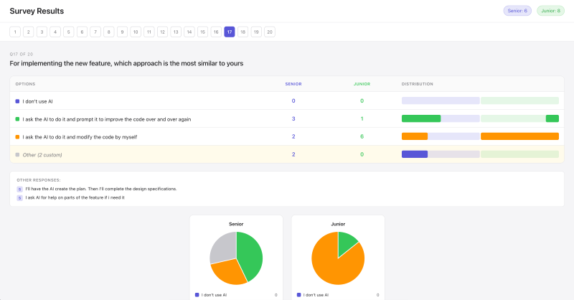Screen dimensions: 574x300
Task: Click the green Senior distribution bar segment
Action: [x=420, y=118]
